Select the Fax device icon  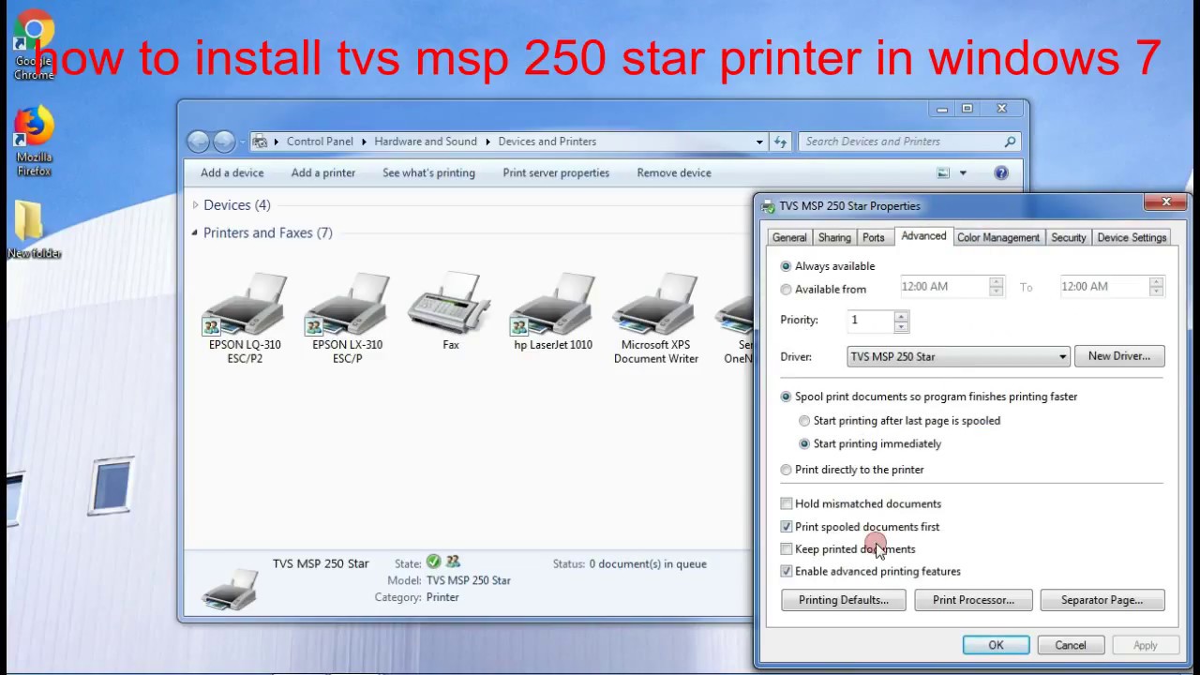450,312
